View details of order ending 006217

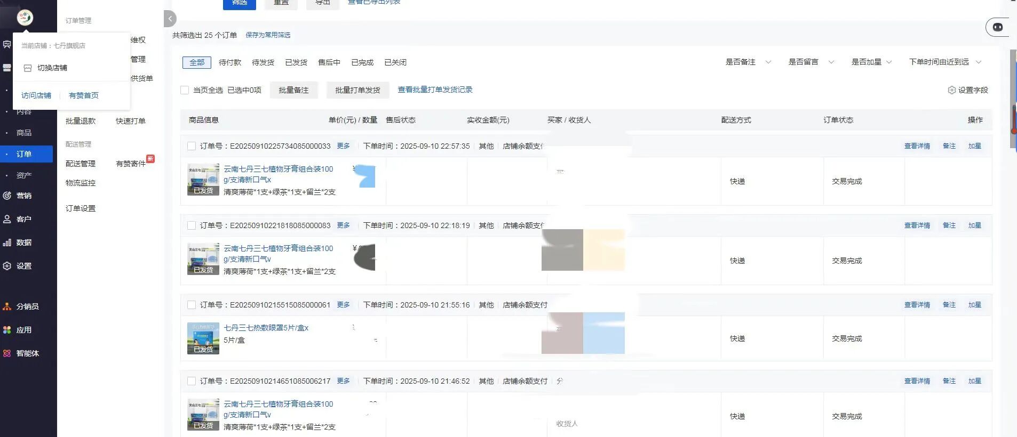tap(917, 381)
